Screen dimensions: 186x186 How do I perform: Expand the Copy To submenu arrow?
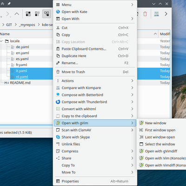click(x=132, y=165)
